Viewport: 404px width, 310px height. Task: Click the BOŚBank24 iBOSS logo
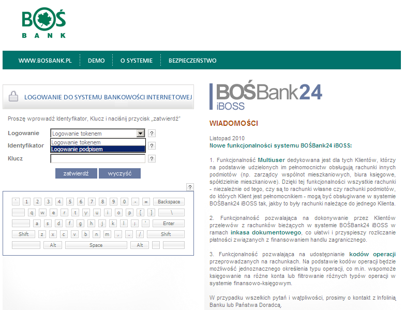coord(266,95)
